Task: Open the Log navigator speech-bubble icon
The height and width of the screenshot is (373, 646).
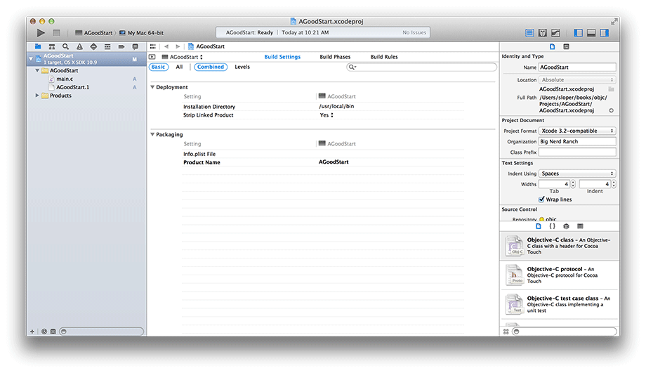Action: [x=135, y=46]
